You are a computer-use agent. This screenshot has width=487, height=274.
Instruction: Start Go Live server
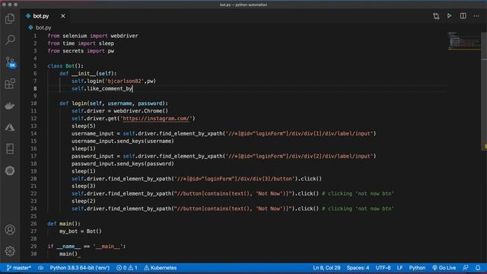(x=444, y=268)
